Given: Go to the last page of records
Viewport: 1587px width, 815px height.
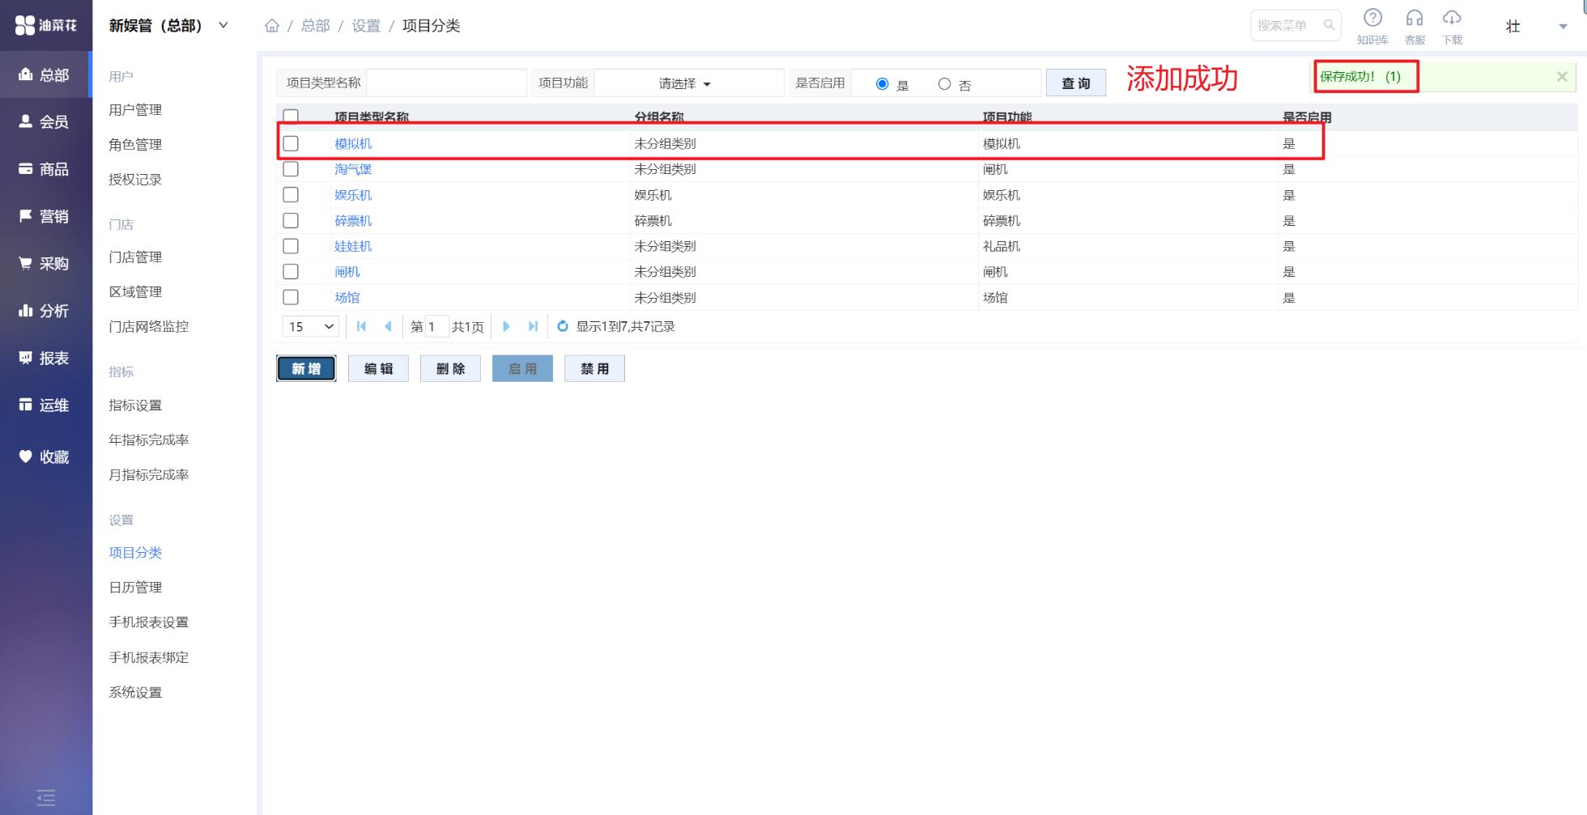Looking at the screenshot, I should pyautogui.click(x=533, y=326).
